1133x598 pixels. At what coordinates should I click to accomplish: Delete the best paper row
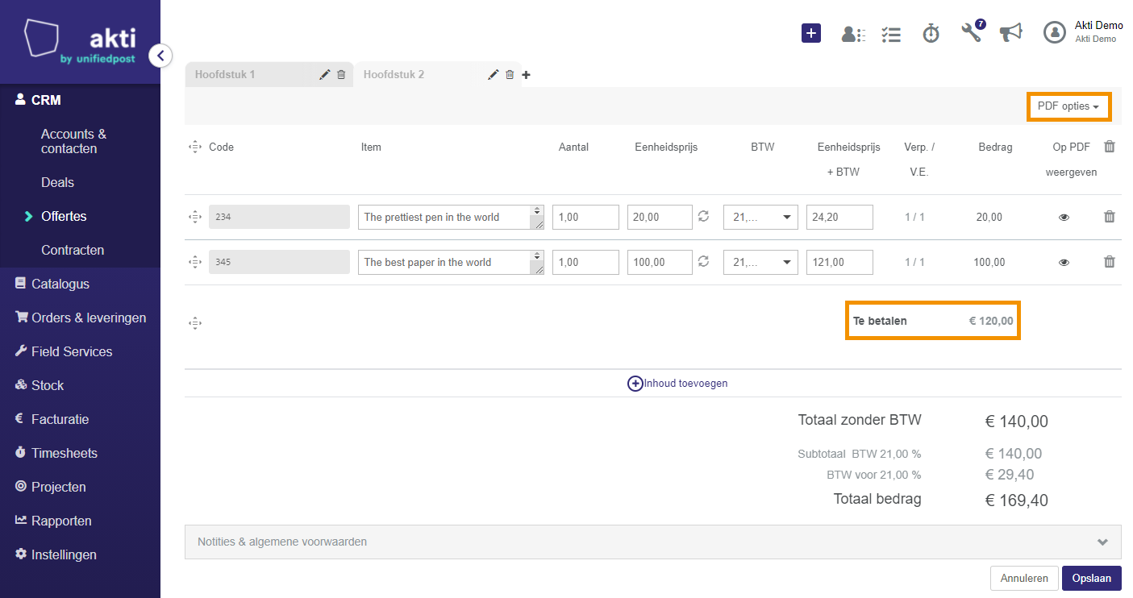tap(1110, 262)
